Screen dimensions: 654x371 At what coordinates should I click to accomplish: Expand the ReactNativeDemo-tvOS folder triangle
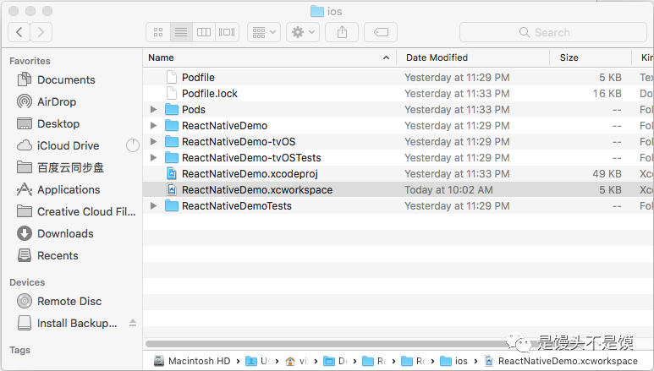point(153,142)
